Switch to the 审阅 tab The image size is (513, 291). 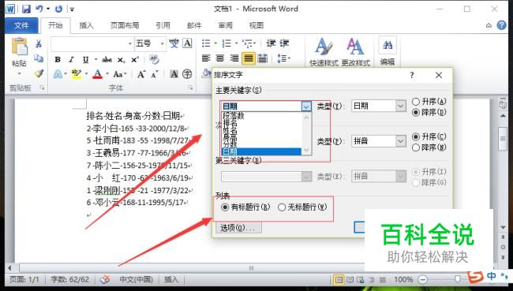pos(226,25)
